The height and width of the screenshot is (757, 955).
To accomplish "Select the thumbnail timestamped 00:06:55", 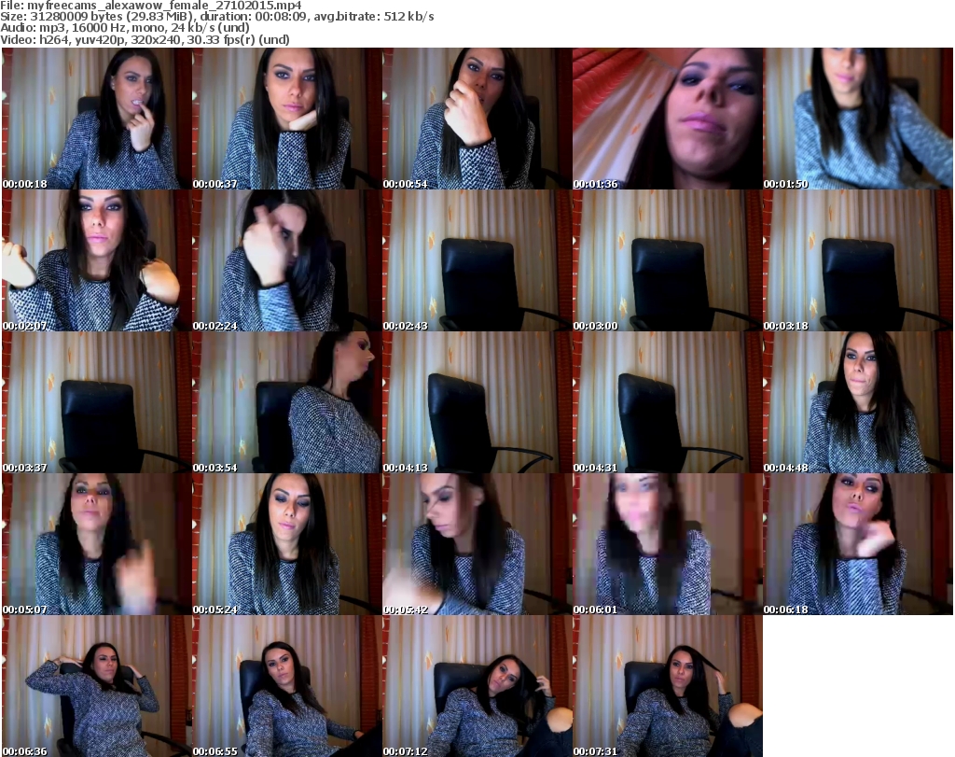I will coord(287,686).
